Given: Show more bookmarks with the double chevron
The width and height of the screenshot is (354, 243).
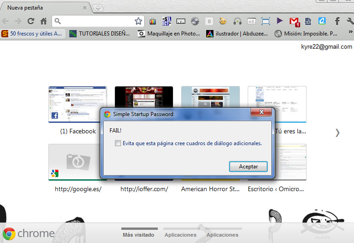Looking at the screenshot, I should coord(350,31).
